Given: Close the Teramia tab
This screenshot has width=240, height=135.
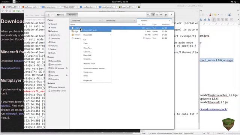Looking at the screenshot, I should 169,21.
